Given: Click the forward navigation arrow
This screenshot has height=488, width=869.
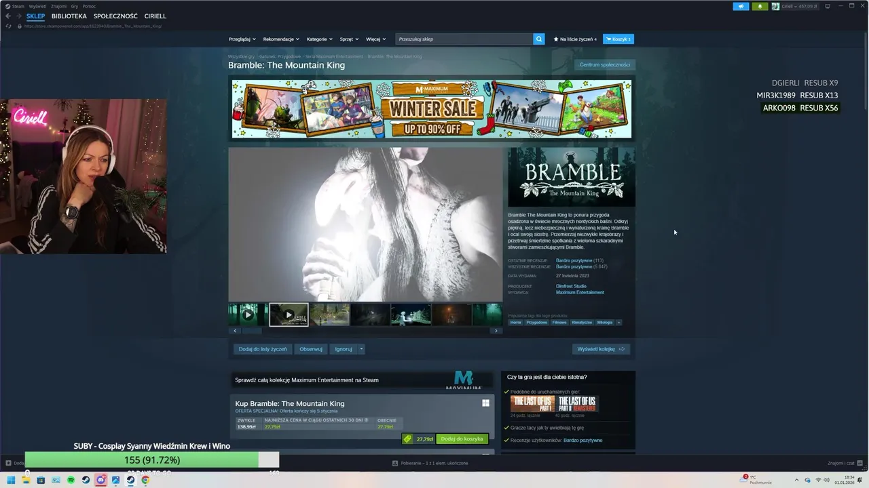Looking at the screenshot, I should tap(18, 16).
